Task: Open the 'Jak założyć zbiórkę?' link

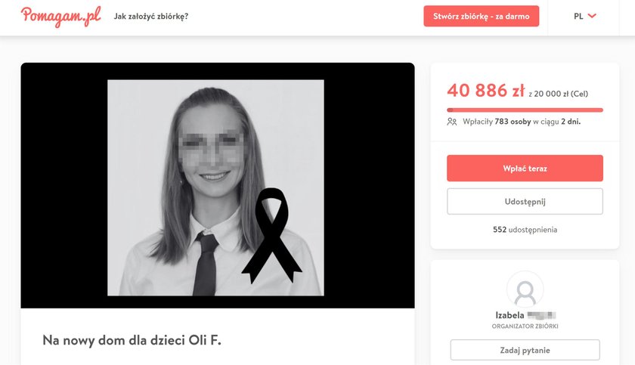Action: (150, 17)
